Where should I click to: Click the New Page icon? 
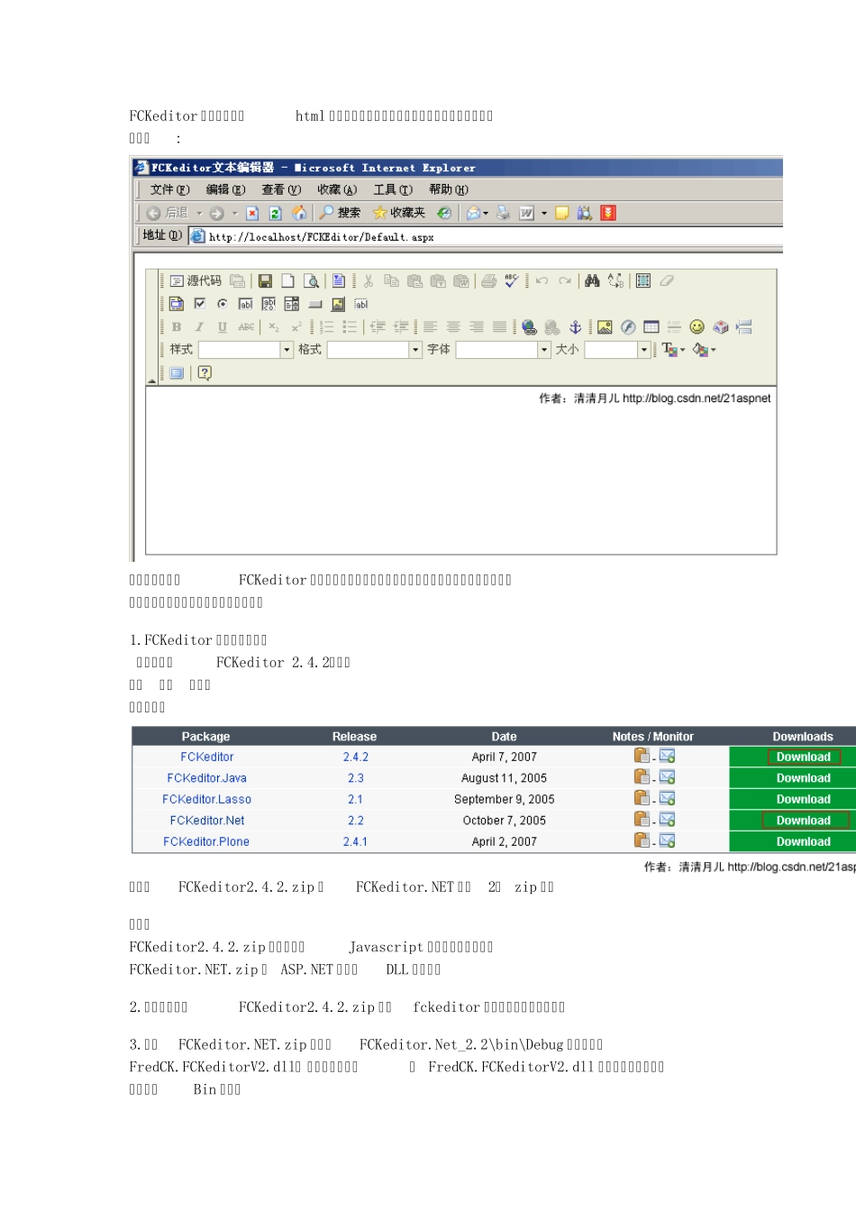tap(287, 281)
